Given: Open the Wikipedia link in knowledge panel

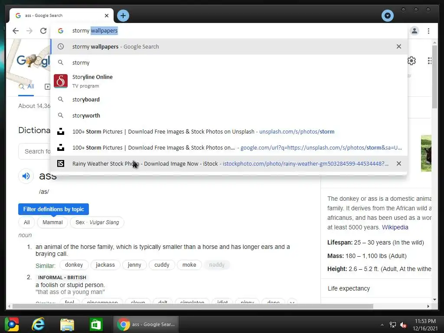Looking at the screenshot, I should [x=395, y=227].
